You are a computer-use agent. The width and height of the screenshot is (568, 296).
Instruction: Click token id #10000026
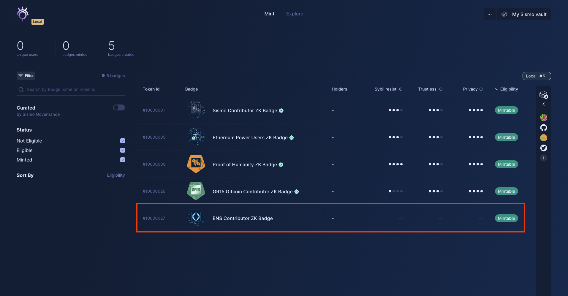[154, 191]
